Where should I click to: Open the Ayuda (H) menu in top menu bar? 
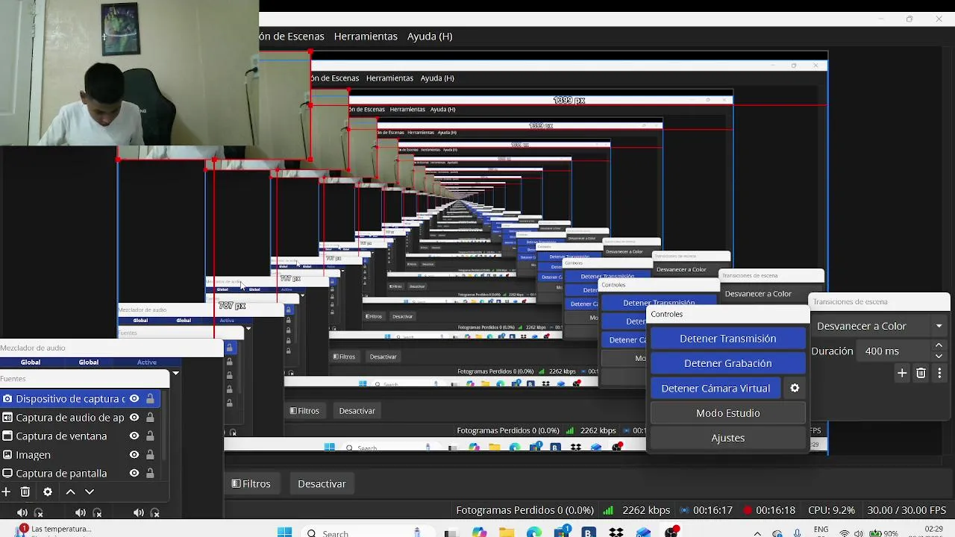(430, 36)
